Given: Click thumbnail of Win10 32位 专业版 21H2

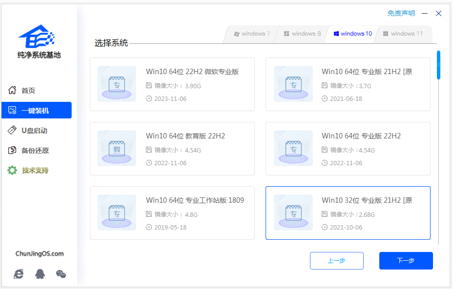Looking at the screenshot, I should click(293, 212).
